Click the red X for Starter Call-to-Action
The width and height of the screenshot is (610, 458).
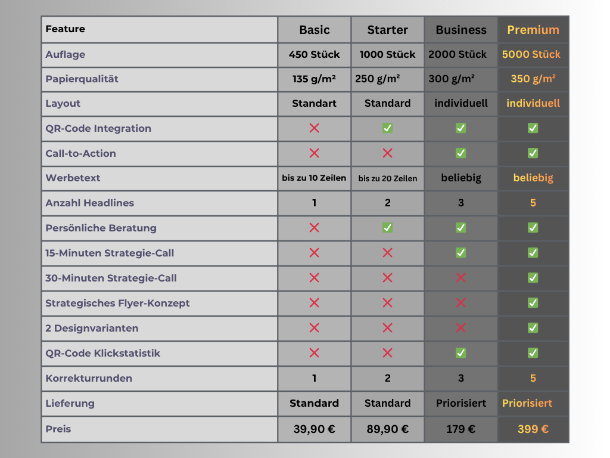pos(388,153)
